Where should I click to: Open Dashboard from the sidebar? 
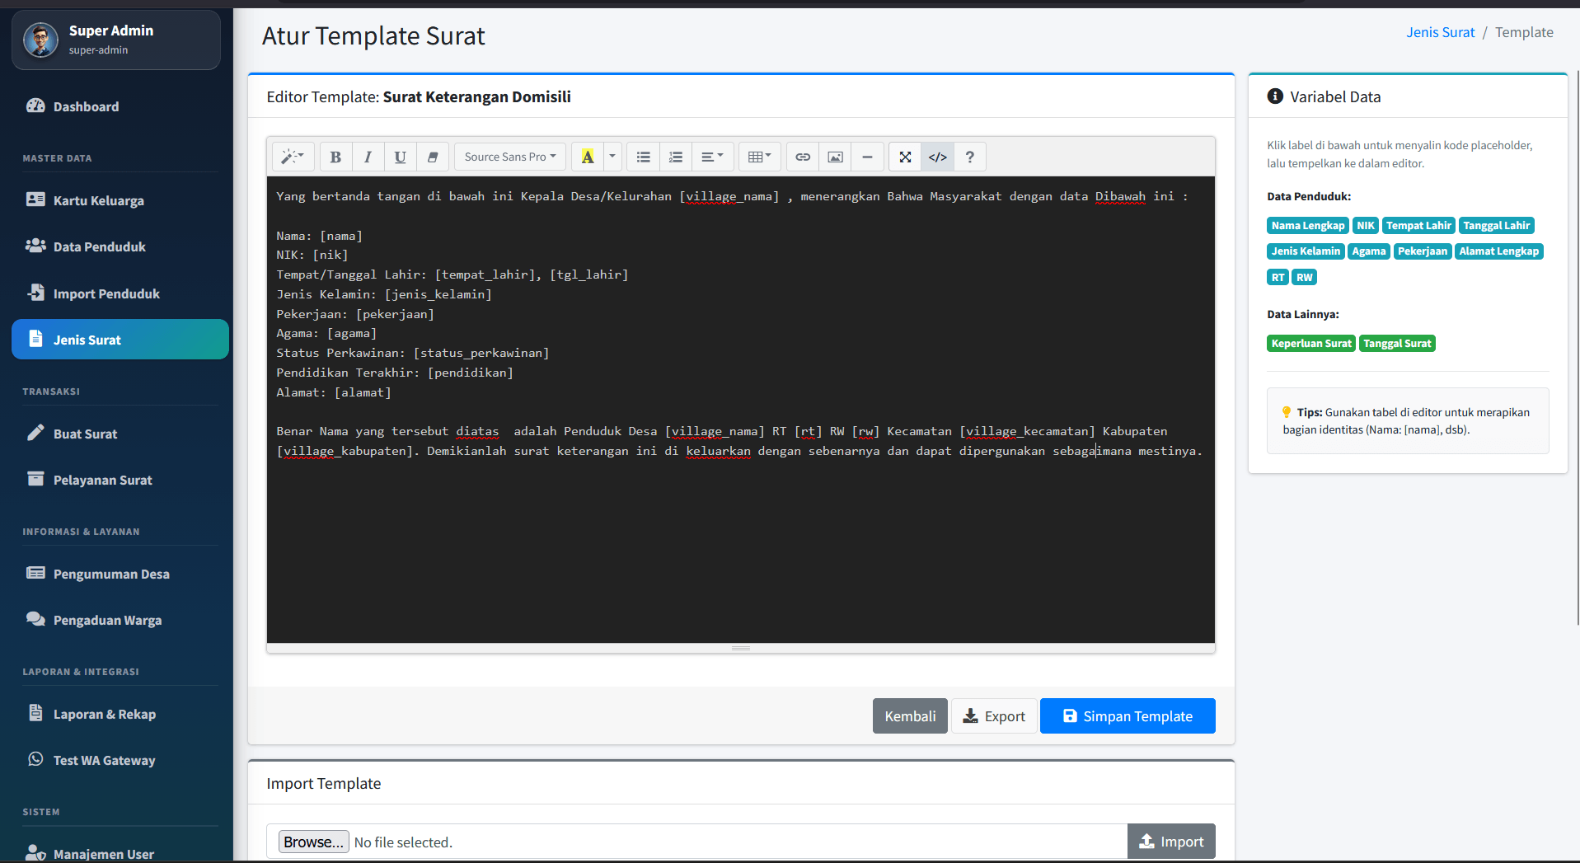point(120,106)
